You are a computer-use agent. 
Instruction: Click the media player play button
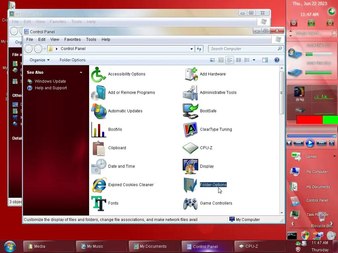(x=310, y=143)
